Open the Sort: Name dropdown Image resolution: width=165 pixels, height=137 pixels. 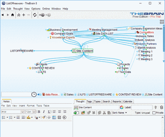120,113
